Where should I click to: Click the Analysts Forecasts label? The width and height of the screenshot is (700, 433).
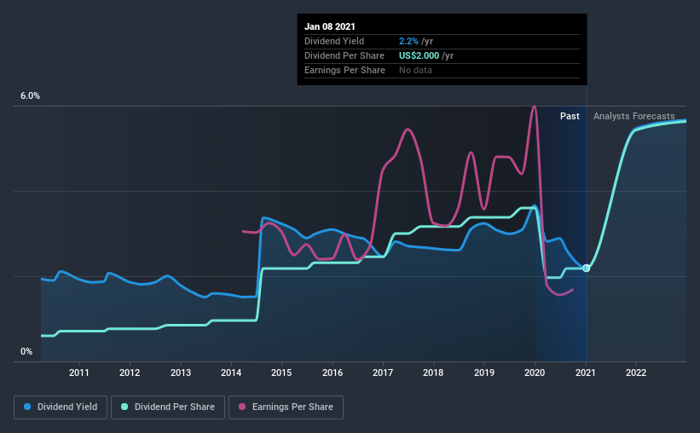tap(634, 116)
